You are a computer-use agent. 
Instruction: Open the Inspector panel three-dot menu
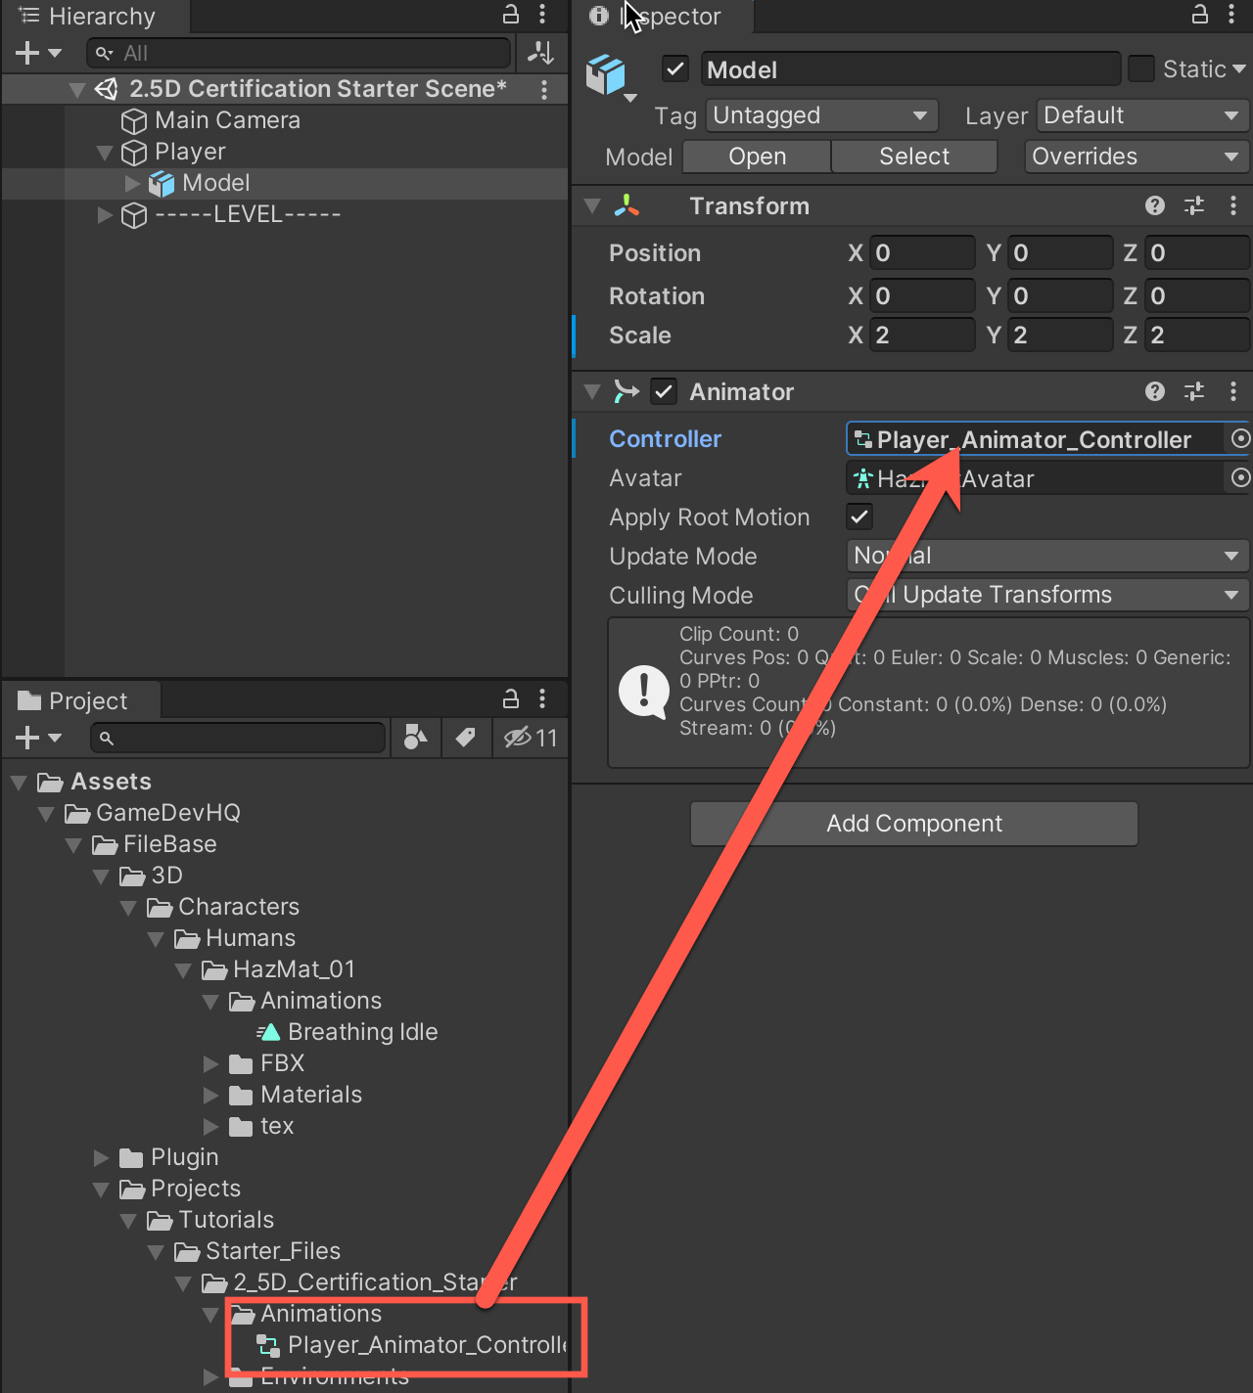point(1231,14)
